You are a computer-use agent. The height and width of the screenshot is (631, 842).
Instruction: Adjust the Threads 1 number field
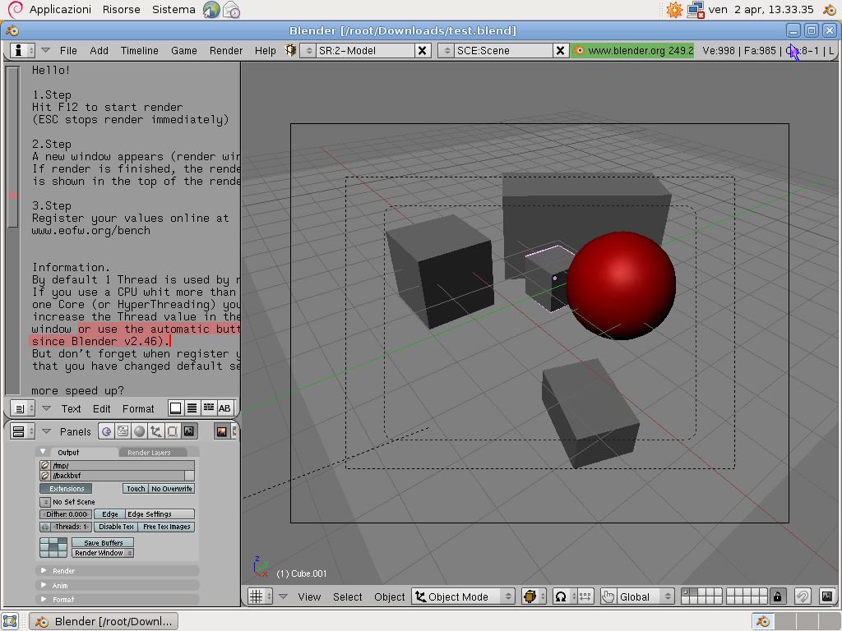click(72, 527)
